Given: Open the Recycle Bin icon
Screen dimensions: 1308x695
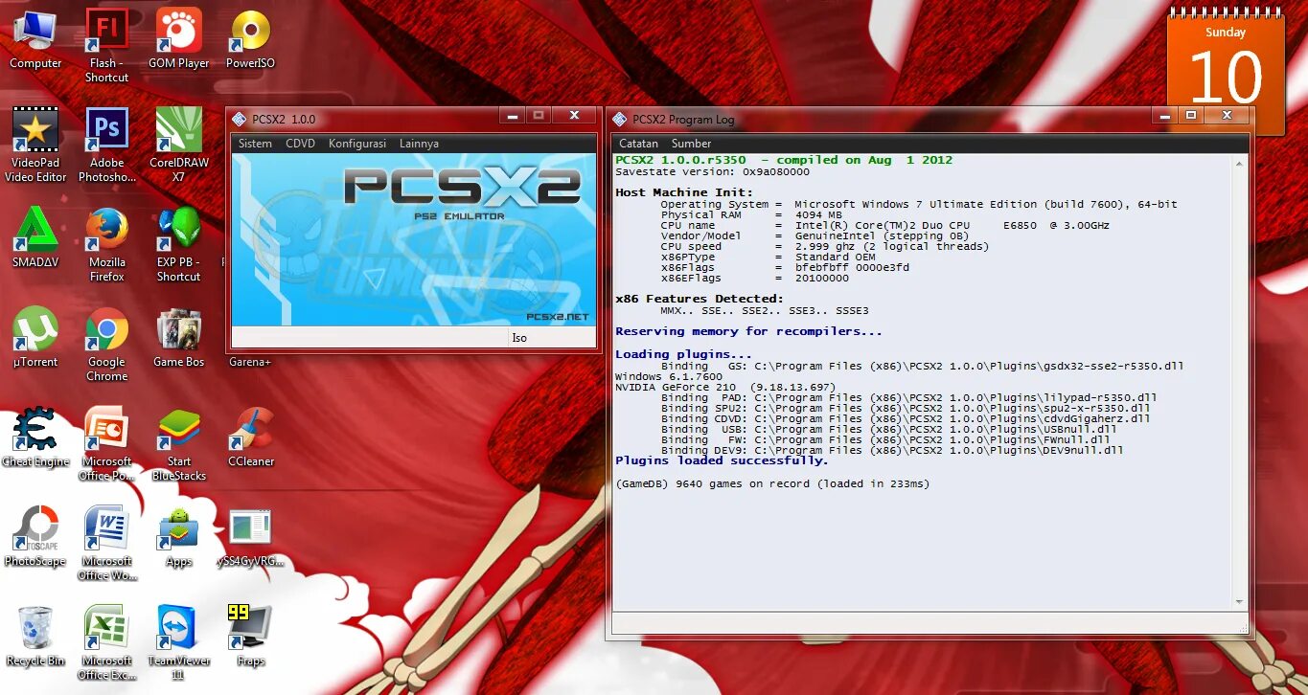Looking at the screenshot, I should pos(35,628).
